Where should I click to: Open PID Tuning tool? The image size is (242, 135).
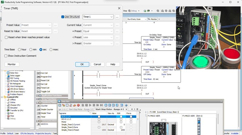pyautogui.click(x=15, y=78)
